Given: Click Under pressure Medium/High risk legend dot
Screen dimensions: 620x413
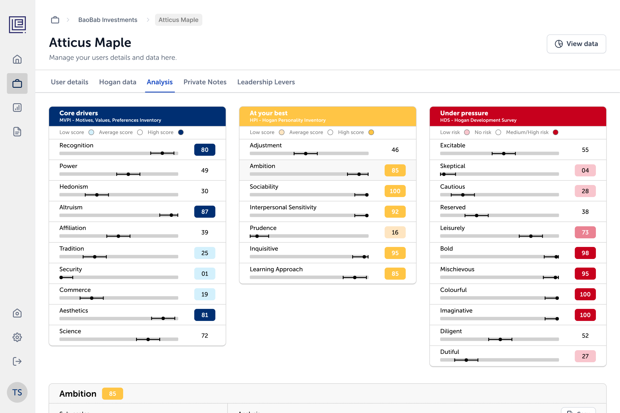Looking at the screenshot, I should pos(556,132).
